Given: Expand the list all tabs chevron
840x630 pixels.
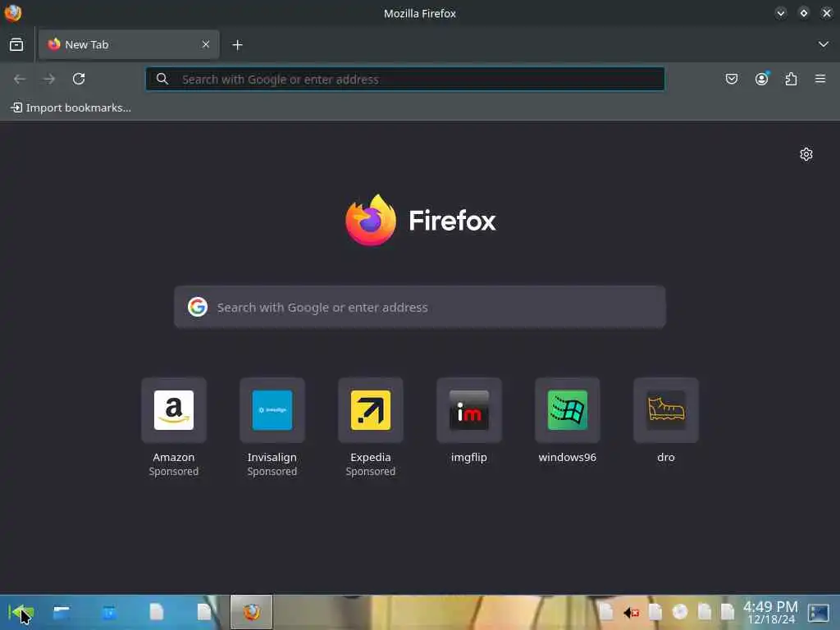Looking at the screenshot, I should coord(824,44).
